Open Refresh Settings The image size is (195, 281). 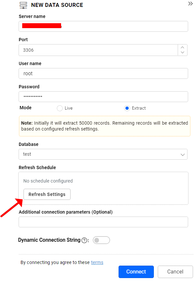tap(47, 194)
